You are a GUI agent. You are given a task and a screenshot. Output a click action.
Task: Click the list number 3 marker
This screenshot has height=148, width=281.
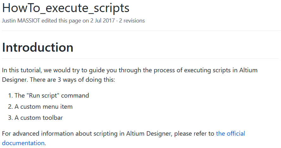[10, 118]
